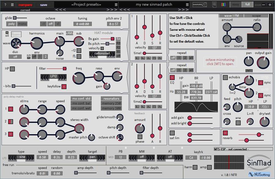Click the square wave icon in oscillator
Viewport: 275px width, 179px height.
coord(79,56)
